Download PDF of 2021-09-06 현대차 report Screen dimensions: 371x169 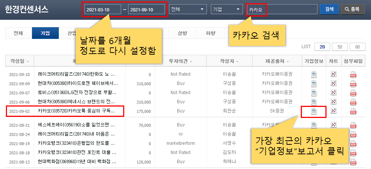click(x=353, y=102)
